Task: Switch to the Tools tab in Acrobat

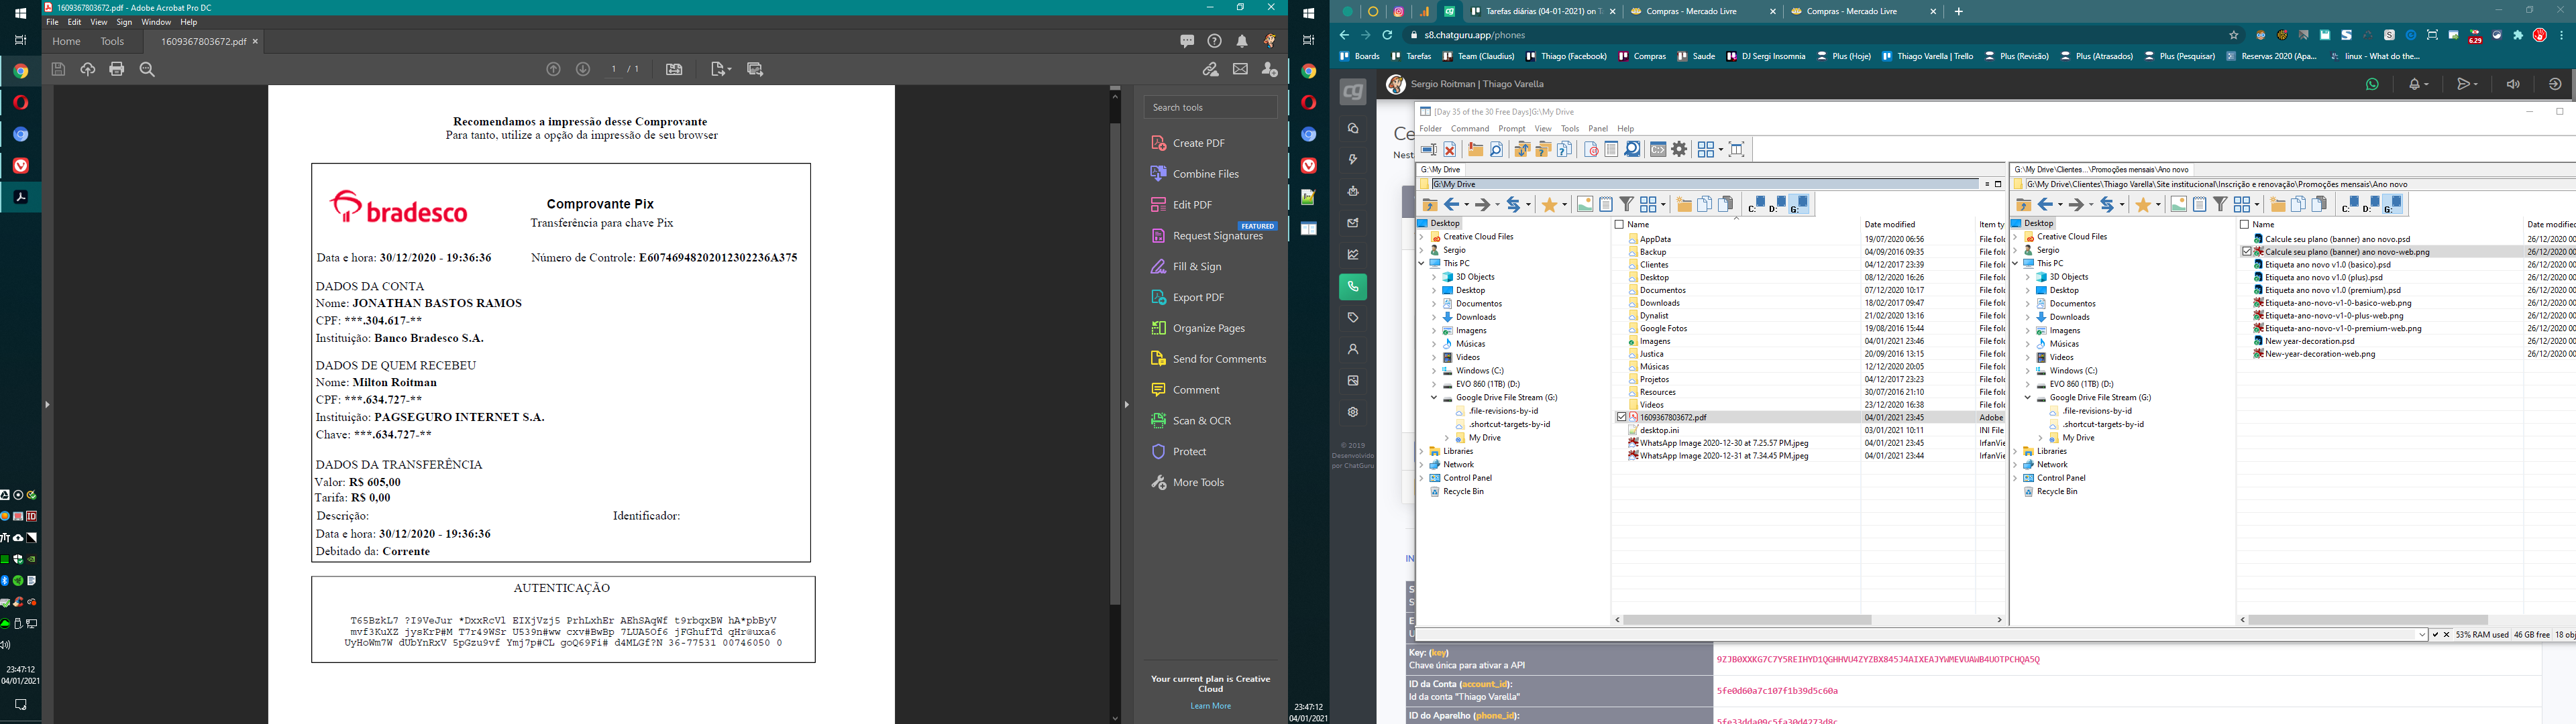Action: pyautogui.click(x=112, y=41)
